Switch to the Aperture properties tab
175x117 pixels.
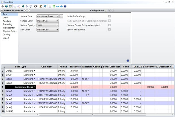tap(7, 21)
